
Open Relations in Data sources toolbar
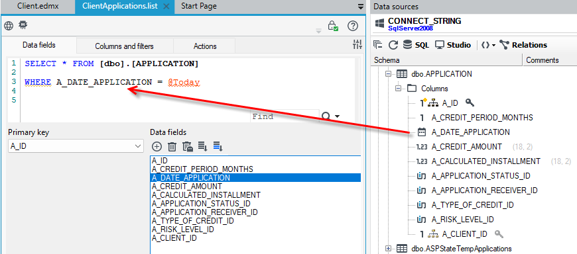pos(523,45)
